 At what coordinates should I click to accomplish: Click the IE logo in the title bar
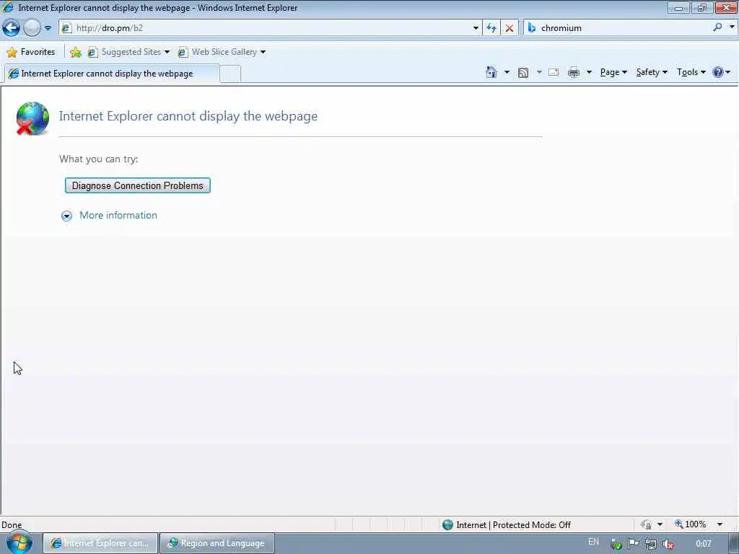[x=8, y=7]
